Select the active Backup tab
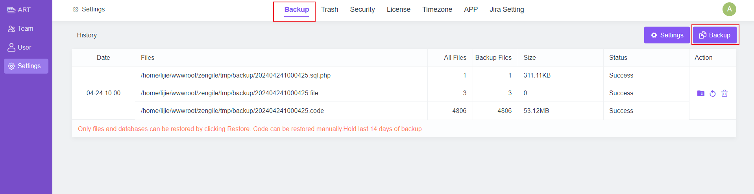The width and height of the screenshot is (754, 194). click(x=297, y=9)
